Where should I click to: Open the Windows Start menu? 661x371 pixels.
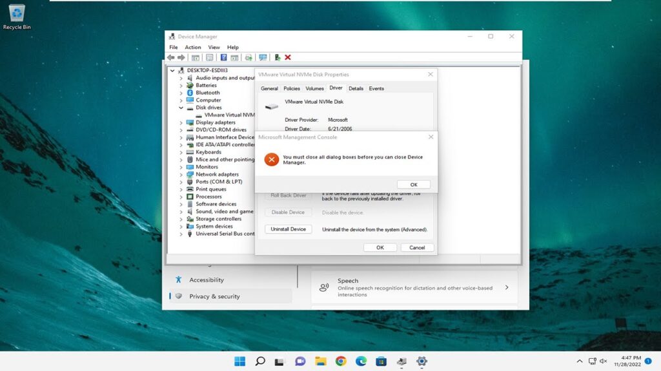(x=240, y=361)
